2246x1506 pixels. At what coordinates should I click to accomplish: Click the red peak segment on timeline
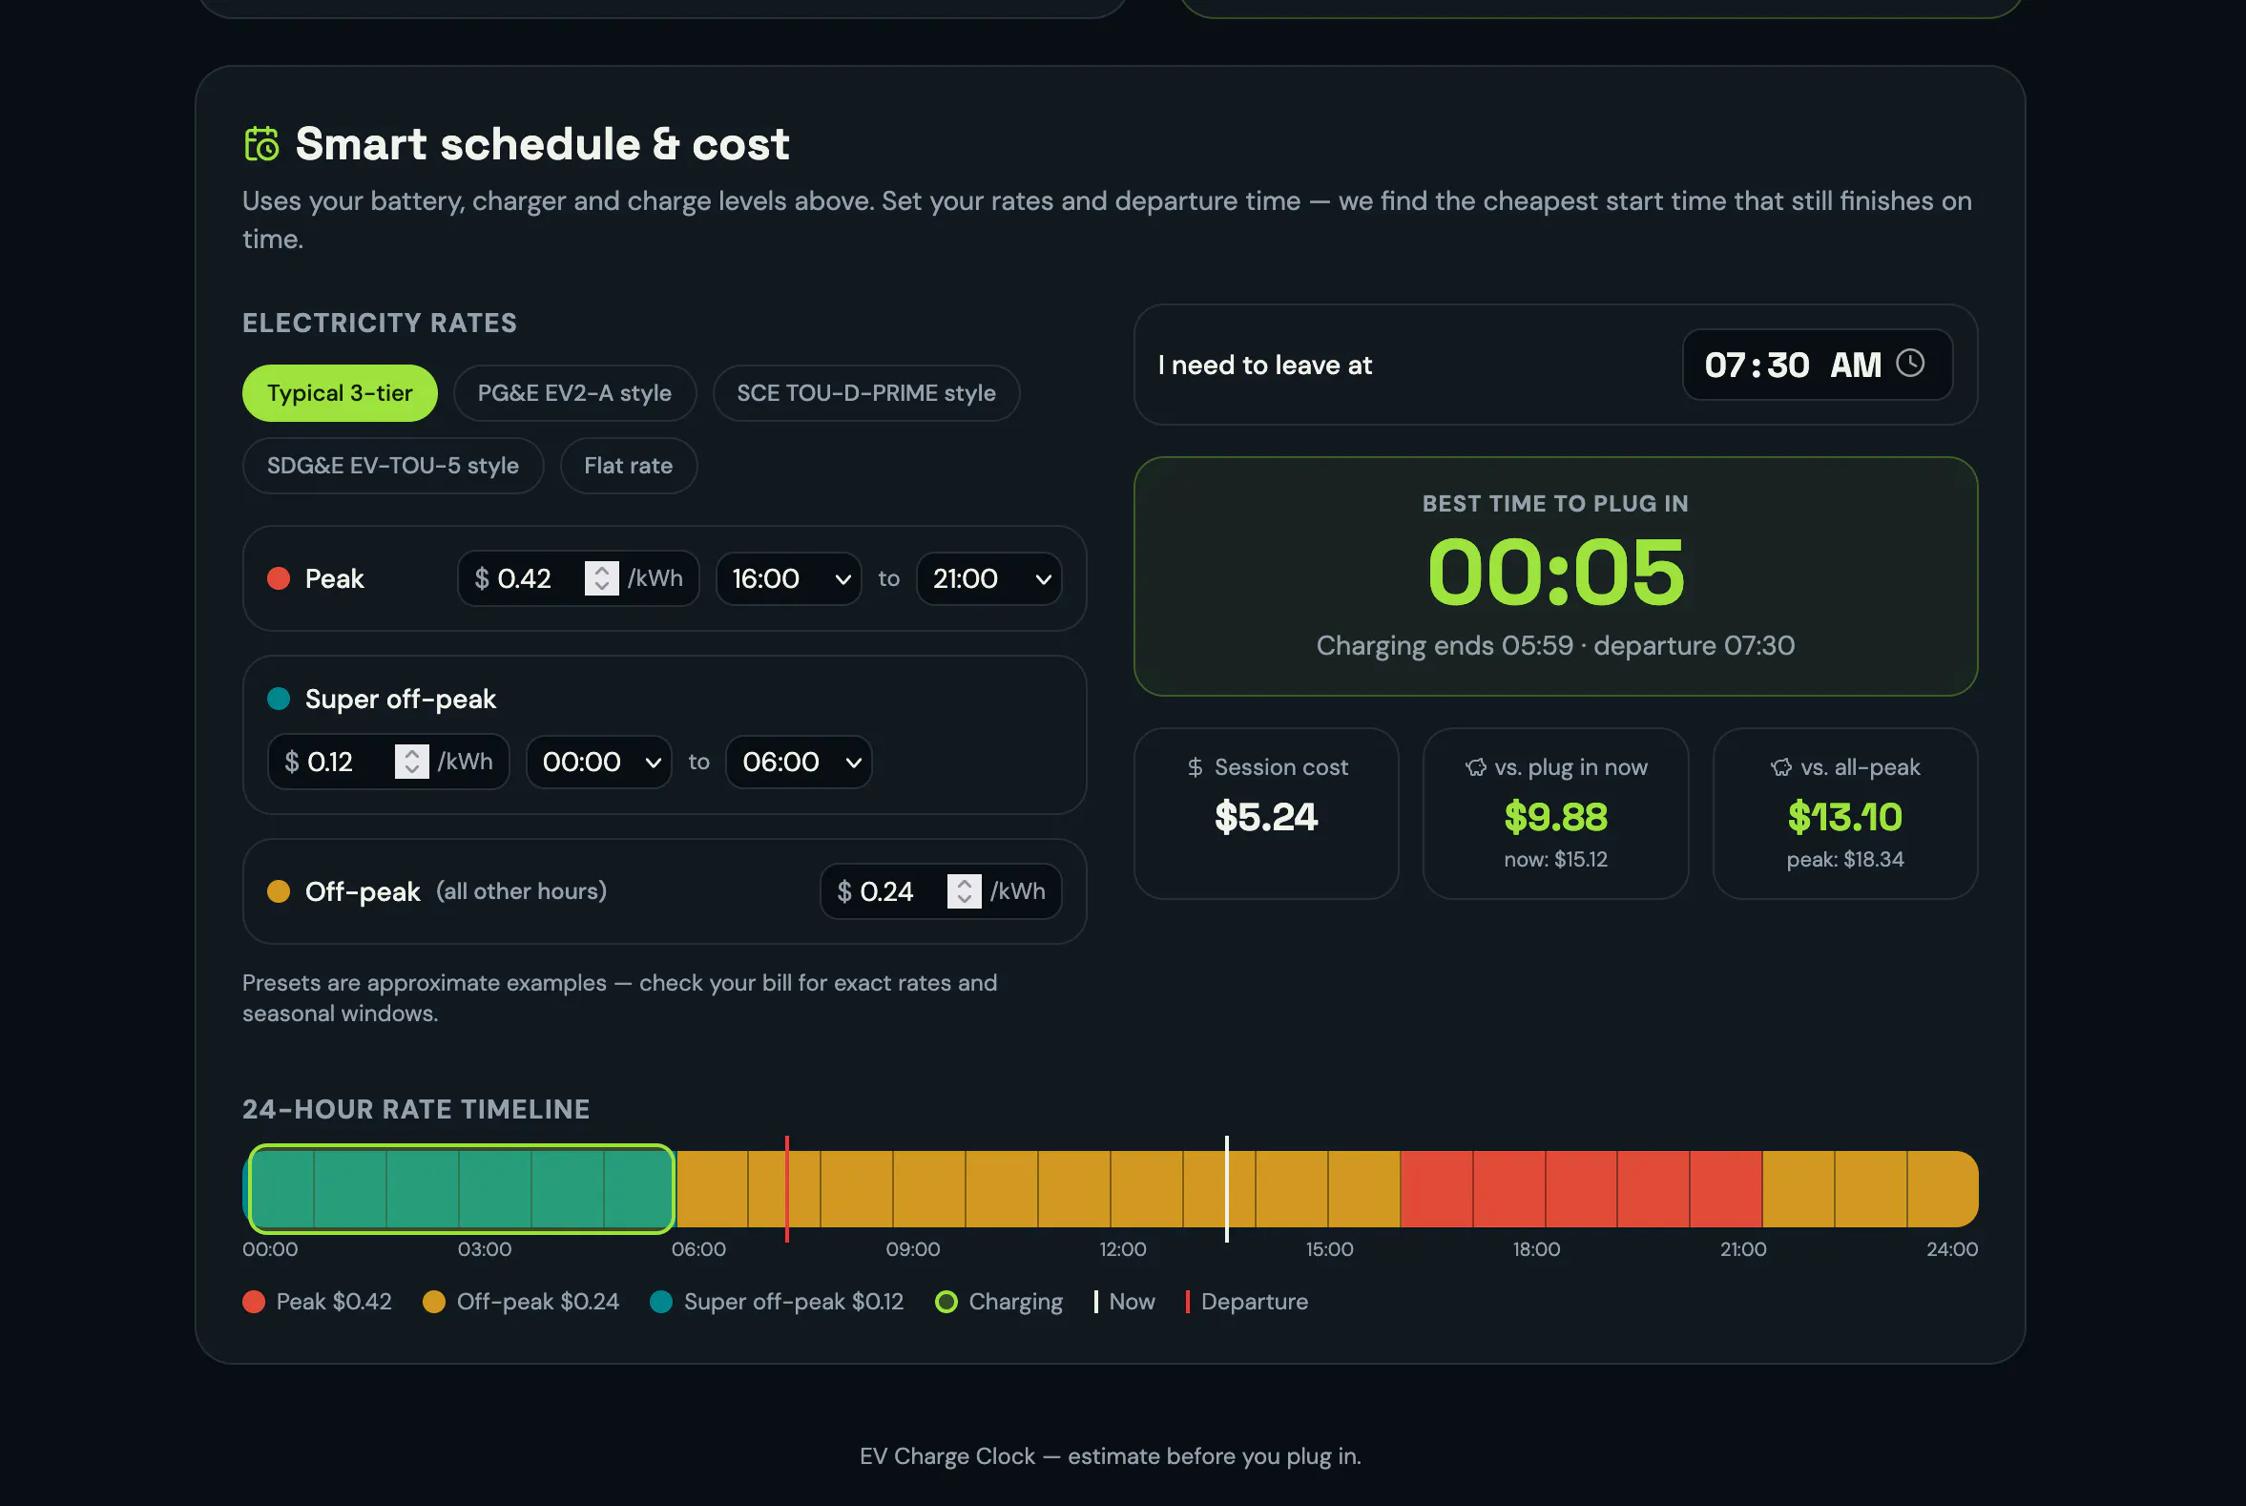tap(1581, 1189)
